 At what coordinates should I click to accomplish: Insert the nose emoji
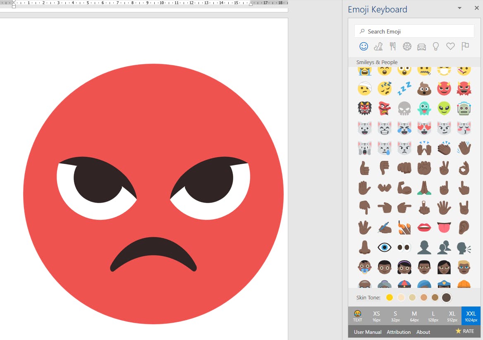tap(364, 247)
